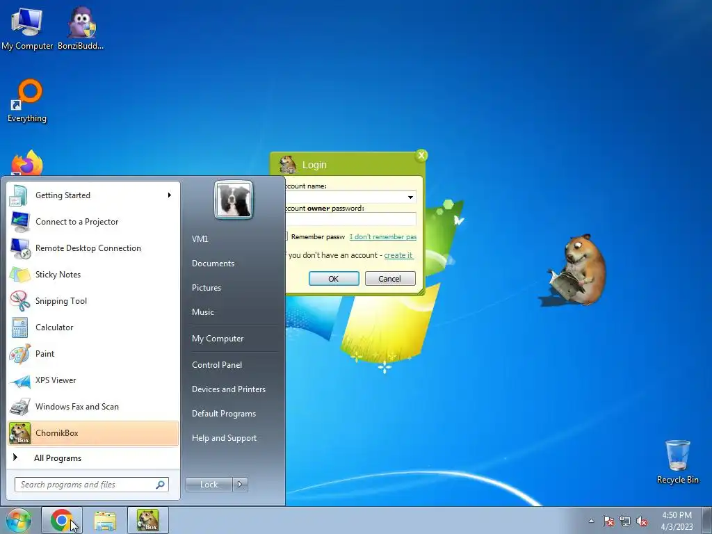Viewport: 712px width, 534px height.
Task: Click the Windows Fax and Scan icon
Action: click(x=19, y=407)
